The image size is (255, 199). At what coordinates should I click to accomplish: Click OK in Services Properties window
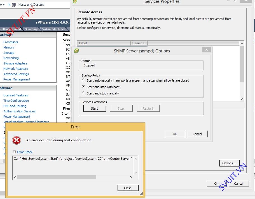(x=216, y=184)
